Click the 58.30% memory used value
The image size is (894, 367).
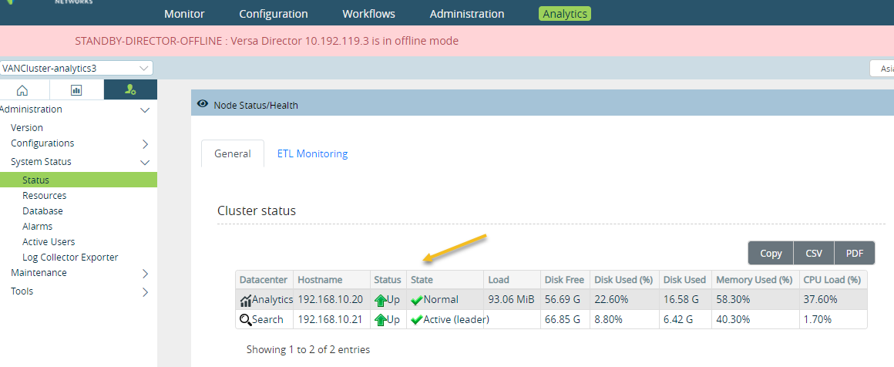point(733,300)
